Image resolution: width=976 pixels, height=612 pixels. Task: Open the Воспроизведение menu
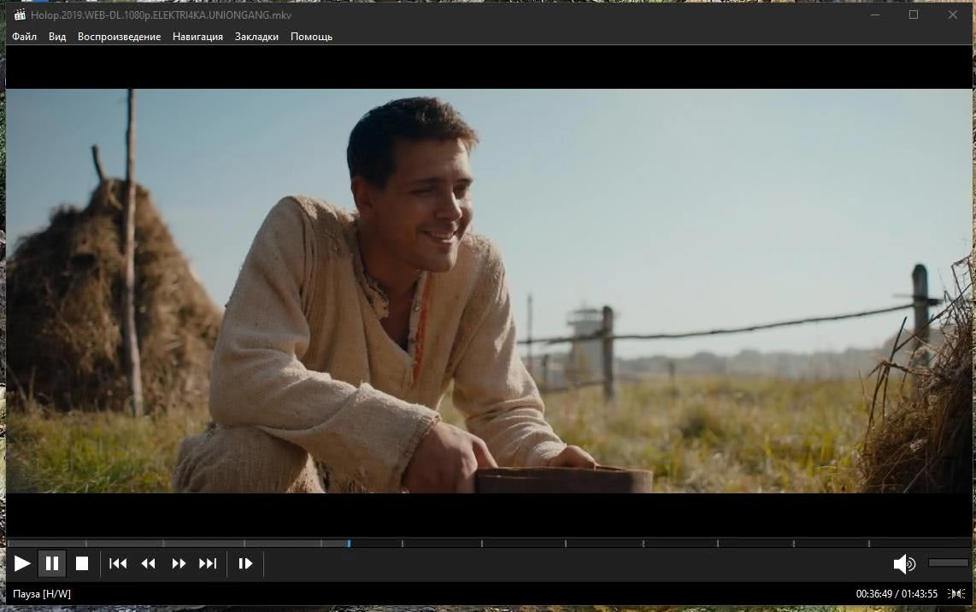pos(119,37)
